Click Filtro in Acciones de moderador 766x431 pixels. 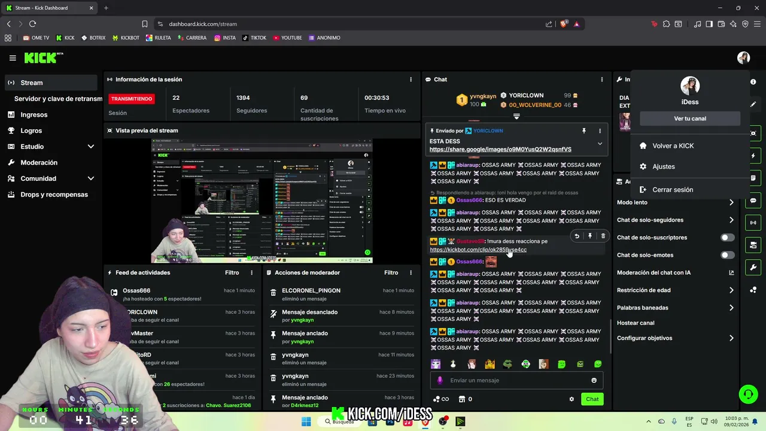pos(391,272)
